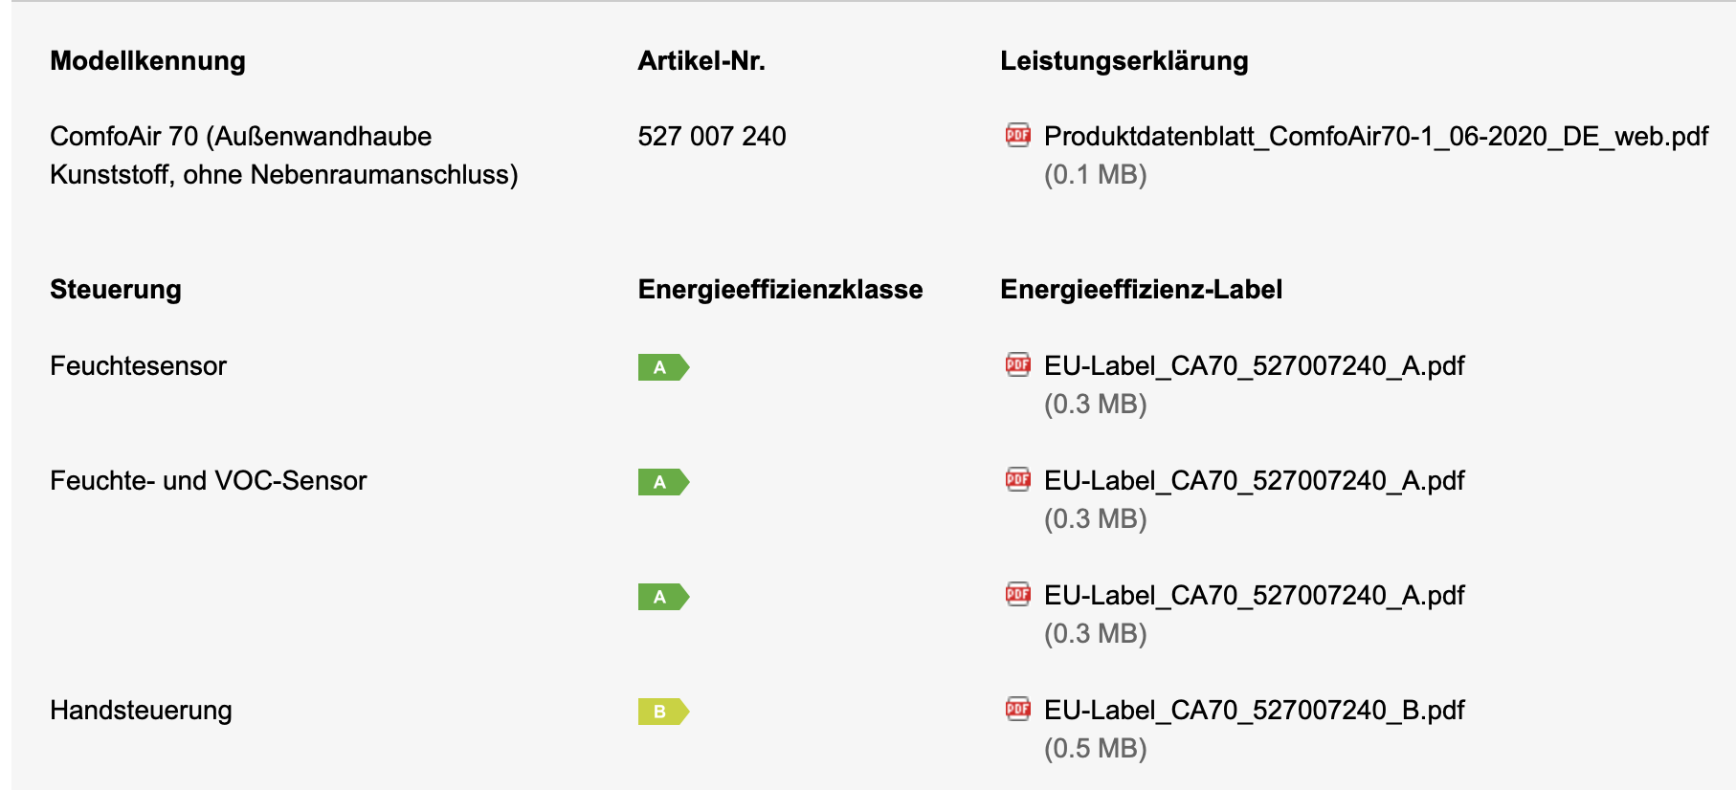Open EU-Label_CA70_527007240_B.pdf link
This screenshot has height=790, width=1736.
tap(1254, 711)
